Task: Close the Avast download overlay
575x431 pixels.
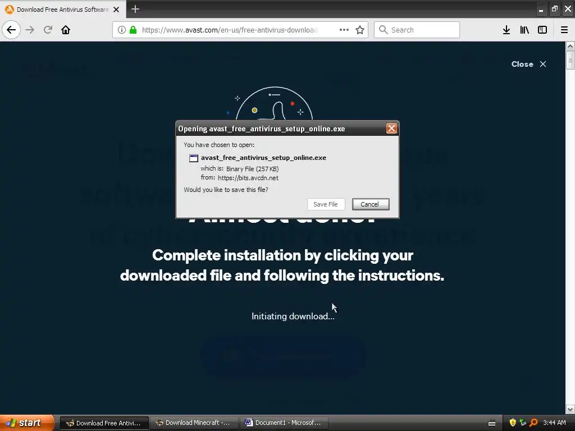Action: point(529,64)
